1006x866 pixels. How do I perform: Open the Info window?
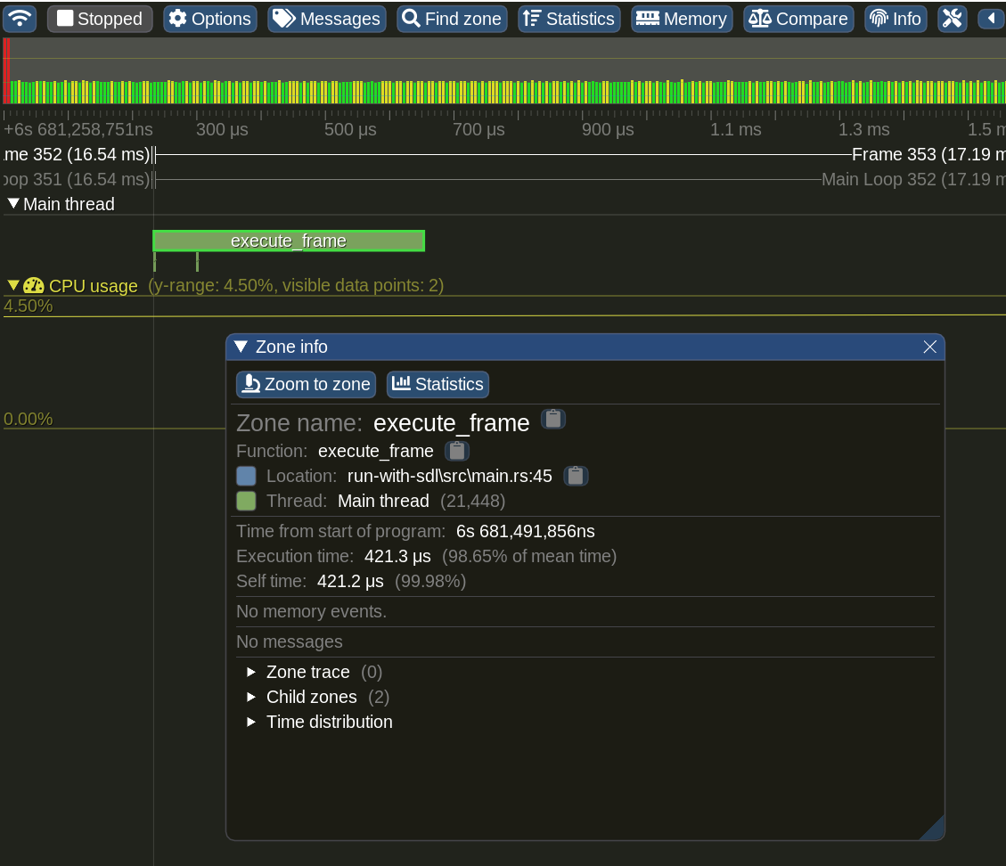[x=896, y=19]
